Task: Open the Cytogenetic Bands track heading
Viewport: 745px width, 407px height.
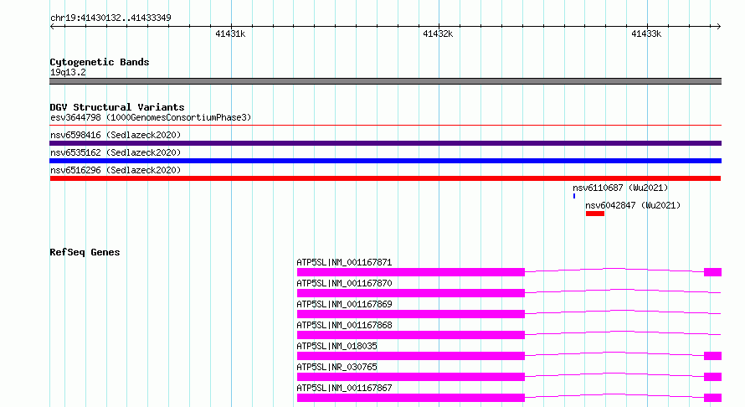Action: [100, 62]
